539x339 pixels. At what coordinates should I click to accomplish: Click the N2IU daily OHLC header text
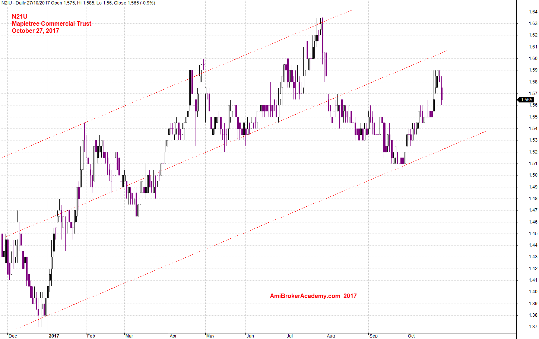click(78, 3)
